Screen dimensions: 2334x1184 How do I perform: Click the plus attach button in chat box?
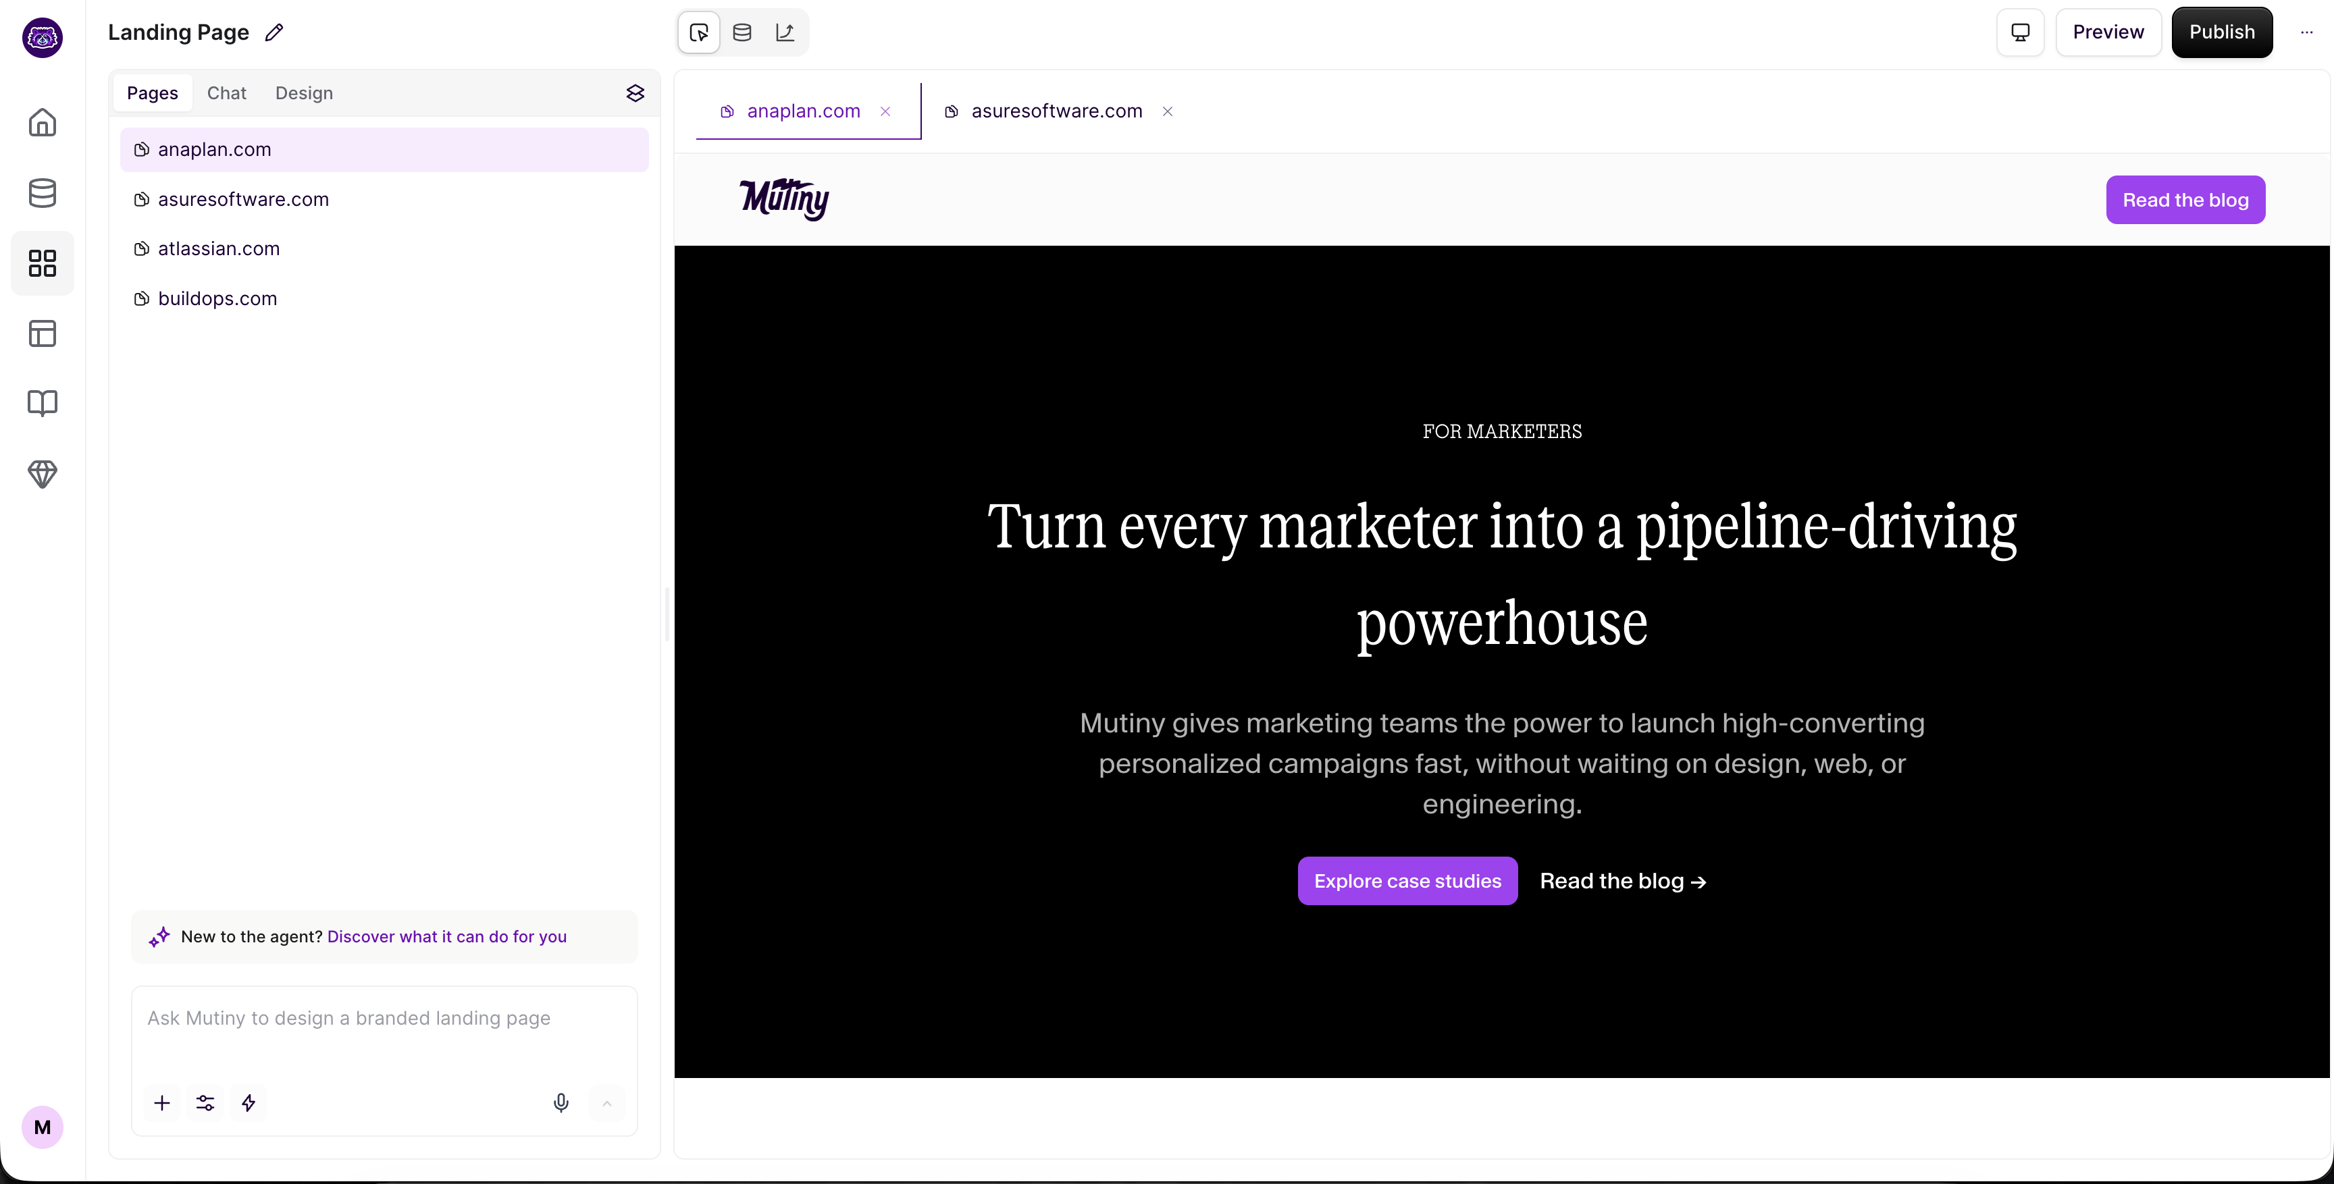(x=162, y=1102)
